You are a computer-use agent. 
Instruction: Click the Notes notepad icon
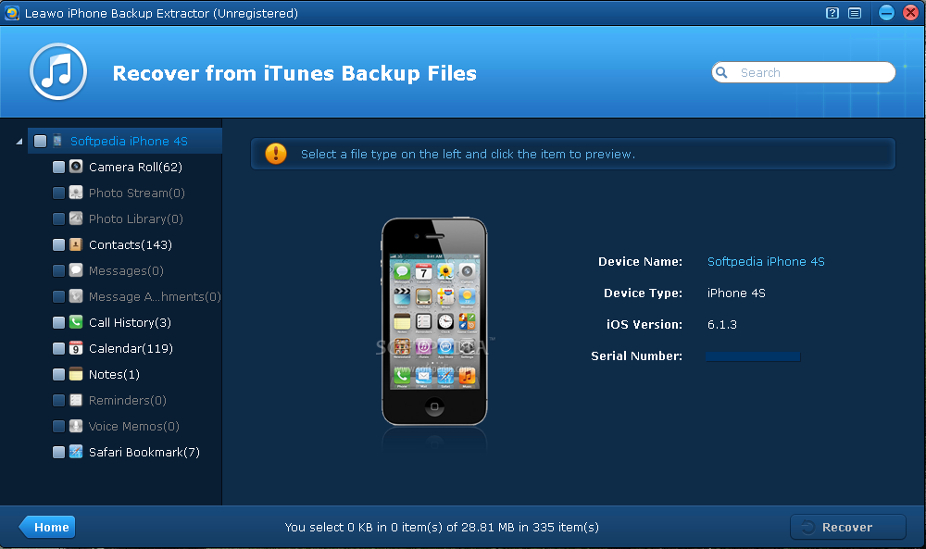(x=76, y=374)
